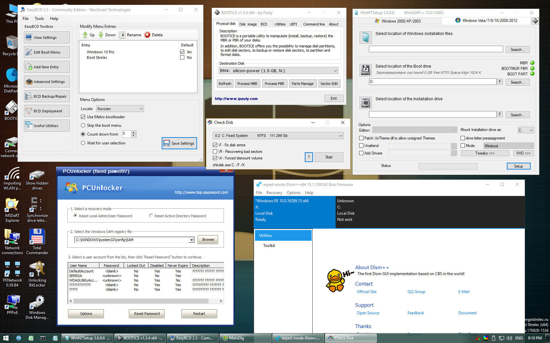This screenshot has height=343, width=550.
Task: Open Options menu in Dism++
Action: pyautogui.click(x=294, y=193)
